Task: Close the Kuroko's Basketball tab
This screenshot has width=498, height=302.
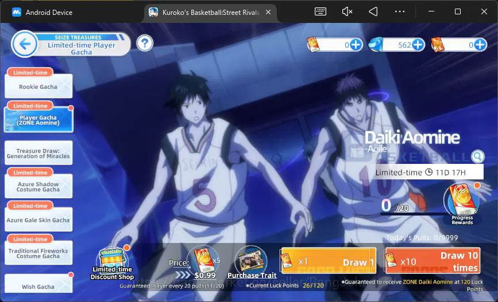Action: (x=268, y=12)
